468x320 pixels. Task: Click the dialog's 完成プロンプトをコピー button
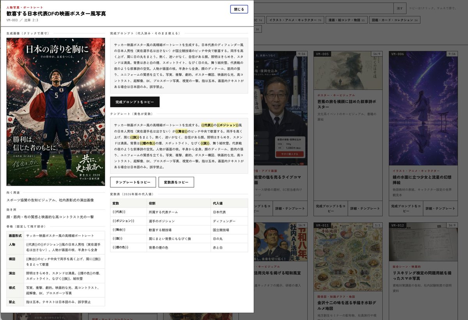coord(135,102)
